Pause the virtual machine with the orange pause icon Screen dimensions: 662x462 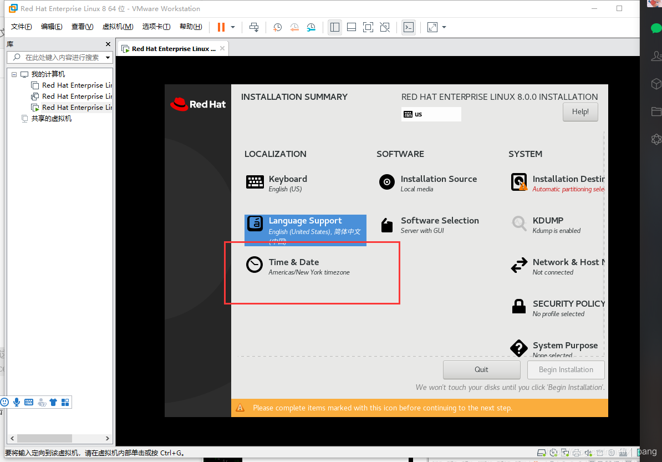point(221,27)
